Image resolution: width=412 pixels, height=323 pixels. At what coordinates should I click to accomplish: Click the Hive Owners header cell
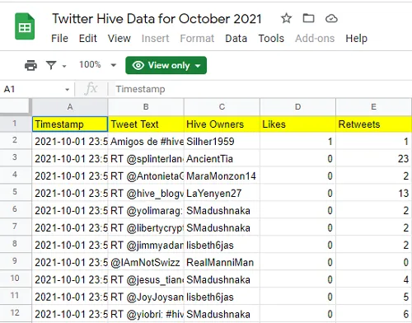pos(222,124)
